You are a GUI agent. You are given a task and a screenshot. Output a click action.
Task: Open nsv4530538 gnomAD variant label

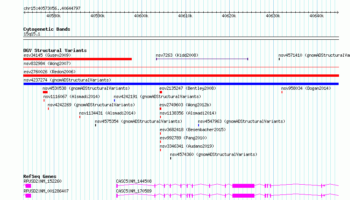(86, 88)
